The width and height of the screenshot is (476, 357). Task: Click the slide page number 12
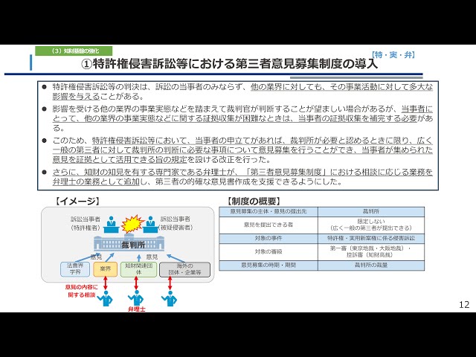pyautogui.click(x=464, y=304)
